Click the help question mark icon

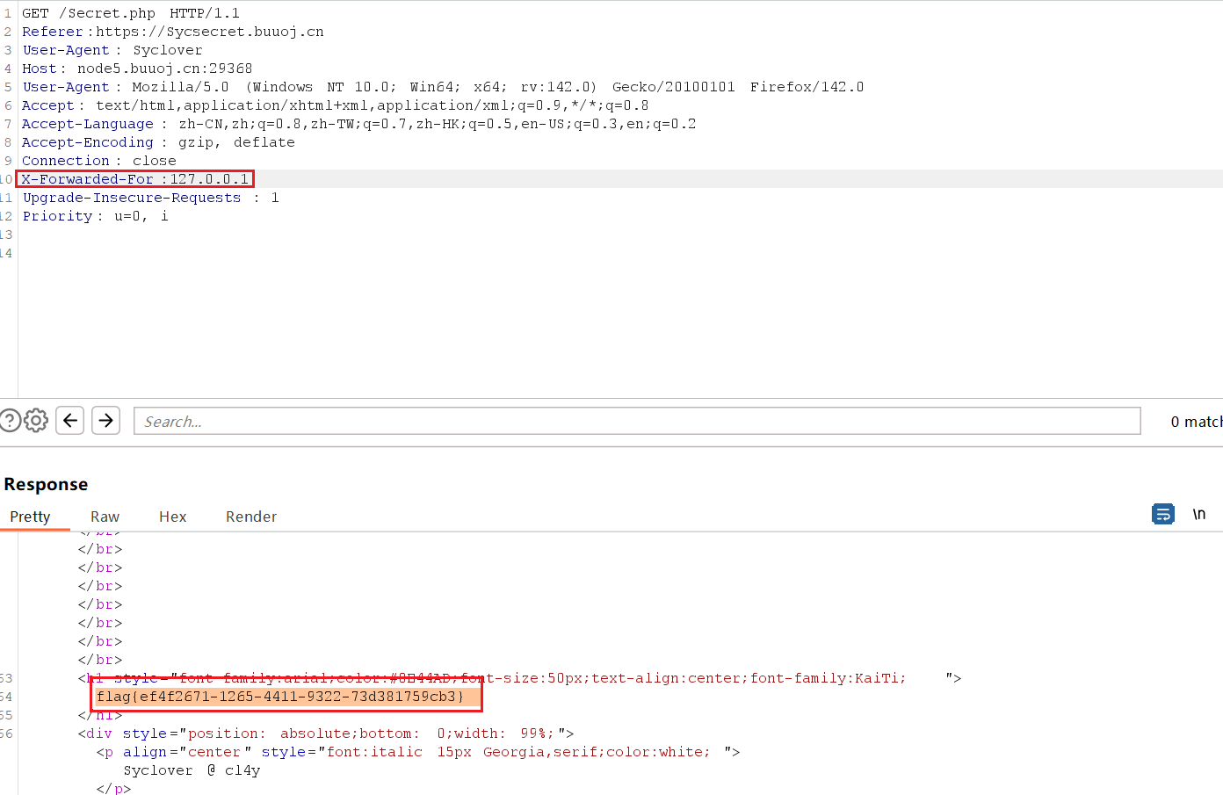[10, 421]
